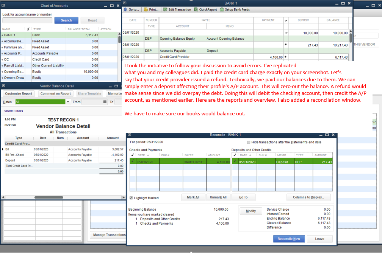Image resolution: width=382 pixels, height=253 pixels.
Task: Click the BANK 1 register vertical scrollbar
Action: click(x=351, y=38)
